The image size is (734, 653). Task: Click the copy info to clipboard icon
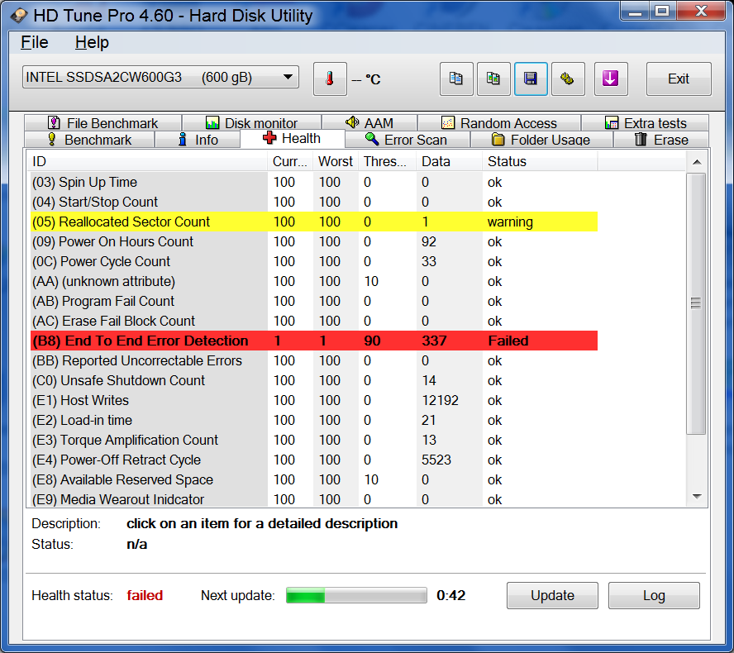pyautogui.click(x=456, y=79)
